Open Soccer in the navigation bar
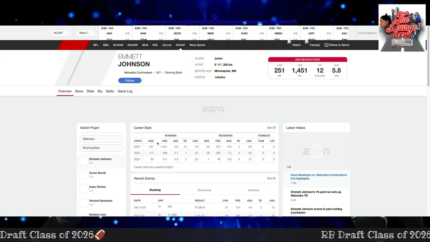The image size is (430, 242). (167, 45)
